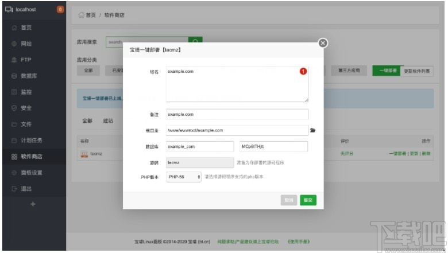Click the files folder icon in the sidebar

click(14, 124)
